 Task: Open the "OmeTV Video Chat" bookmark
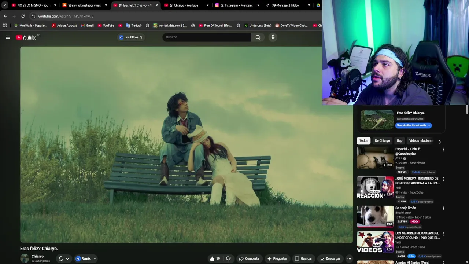point(291,26)
